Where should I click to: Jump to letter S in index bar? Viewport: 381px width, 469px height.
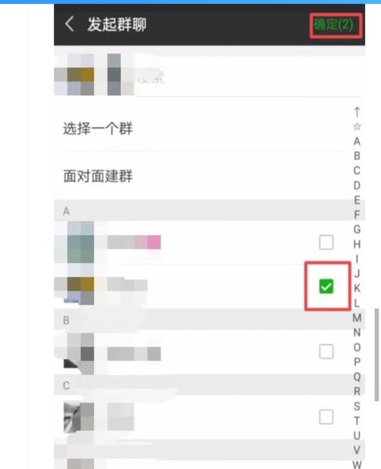357,406
